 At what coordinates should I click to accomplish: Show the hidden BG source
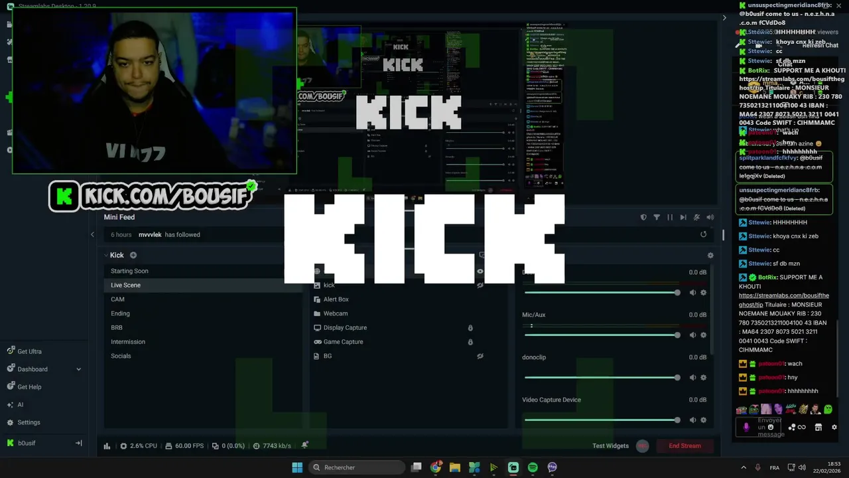pos(480,356)
